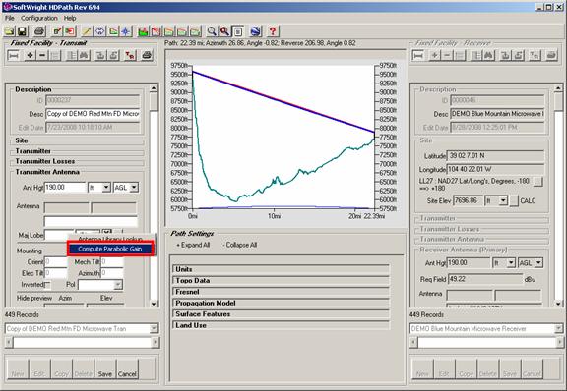This screenshot has height=391, width=567.
Task: Click the minus icon in Transmit toolbar
Action: click(x=42, y=55)
